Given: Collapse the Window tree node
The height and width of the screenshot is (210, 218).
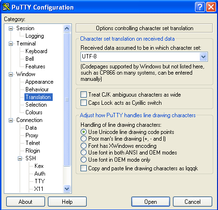Looking at the screenshot, I should coord(11,74).
